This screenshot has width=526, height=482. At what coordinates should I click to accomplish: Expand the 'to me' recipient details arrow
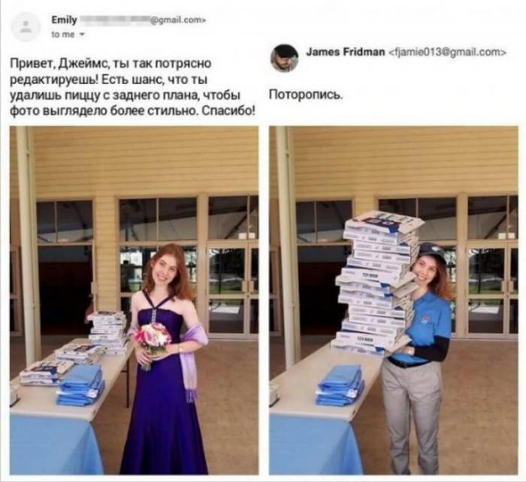click(x=82, y=35)
